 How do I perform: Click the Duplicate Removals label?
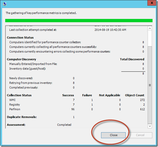point(22,117)
